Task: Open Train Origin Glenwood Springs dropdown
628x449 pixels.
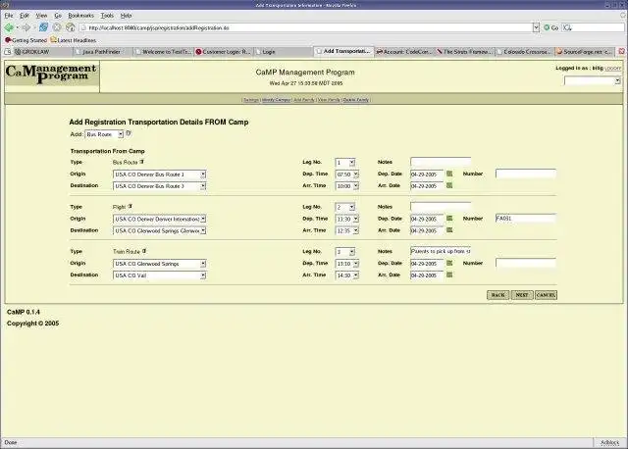Action: pos(159,264)
